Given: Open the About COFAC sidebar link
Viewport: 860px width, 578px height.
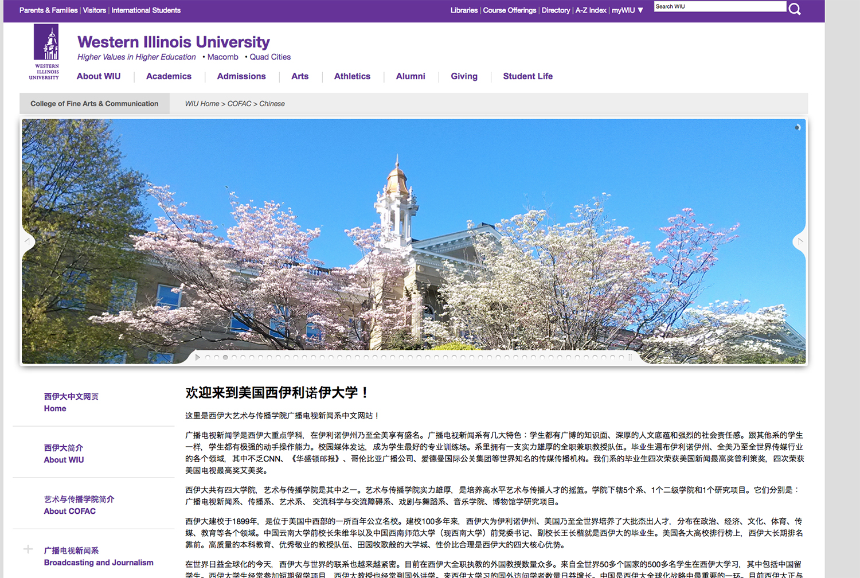Looking at the screenshot, I should 70,511.
